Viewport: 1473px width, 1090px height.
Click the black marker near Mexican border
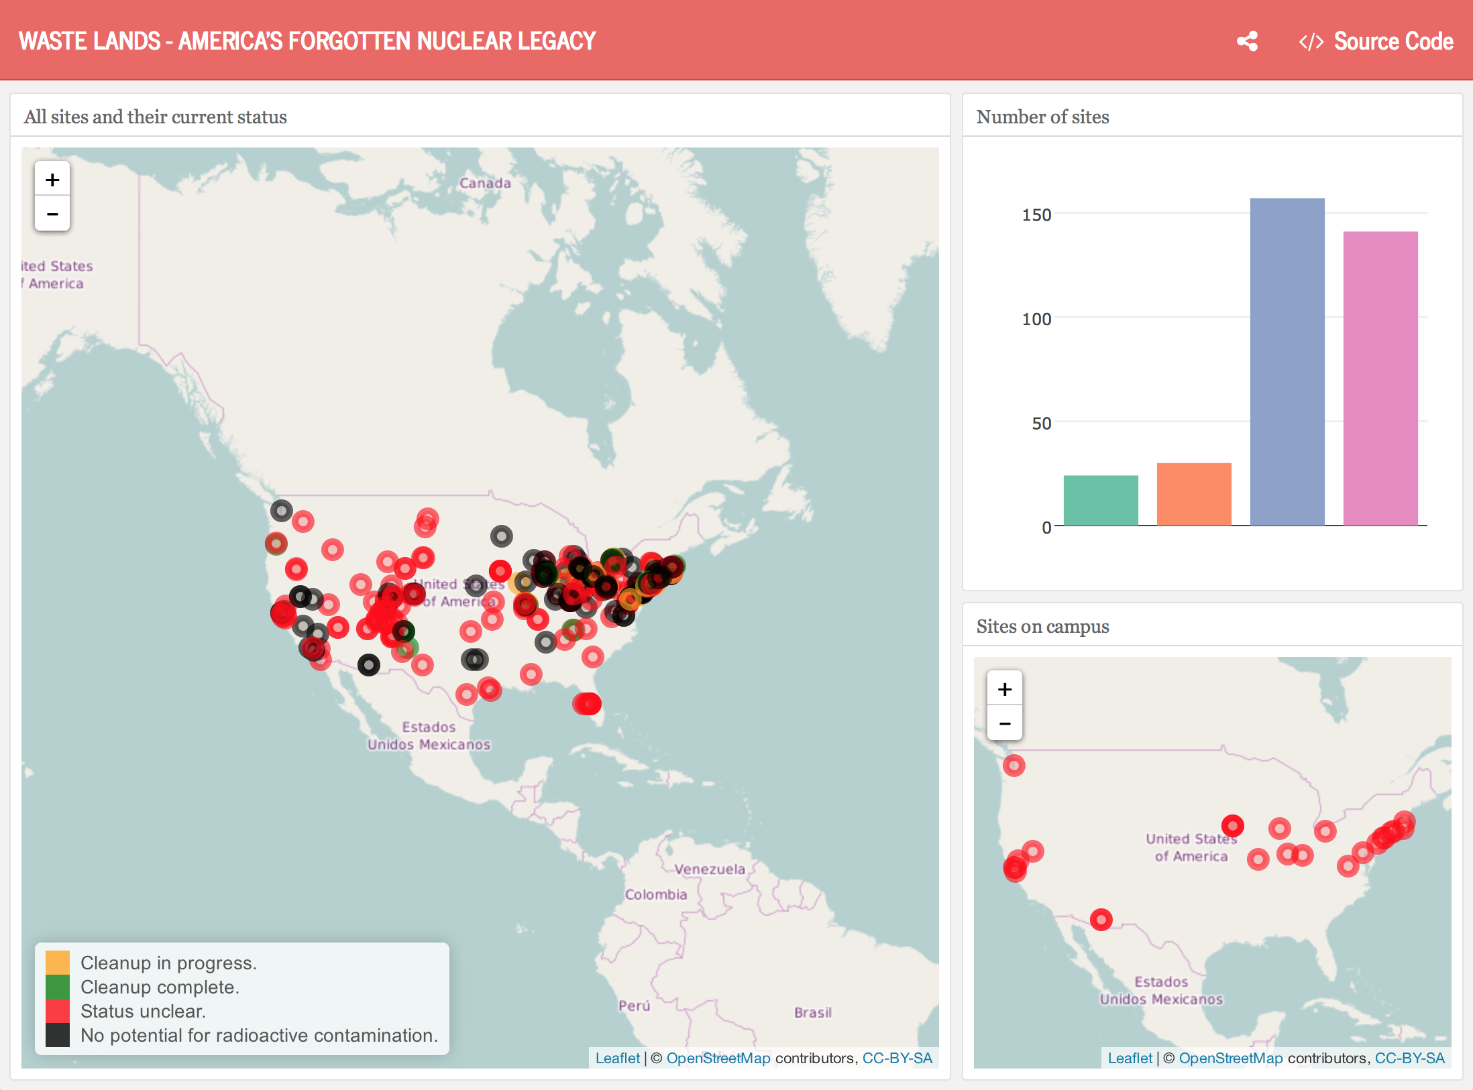368,665
